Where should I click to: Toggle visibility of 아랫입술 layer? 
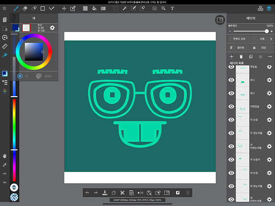[231, 106]
